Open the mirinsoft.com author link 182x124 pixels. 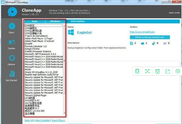coord(142,32)
